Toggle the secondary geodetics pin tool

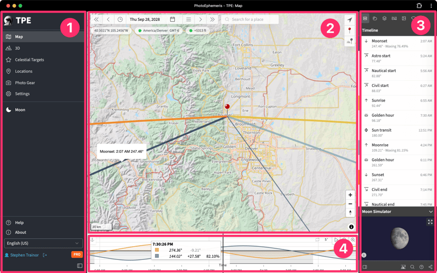pos(350,41)
